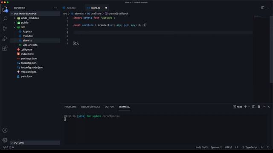The width and height of the screenshot is (273, 153).
Task: Open vite-env.d.ts in the file tree
Action: coord(35,45)
